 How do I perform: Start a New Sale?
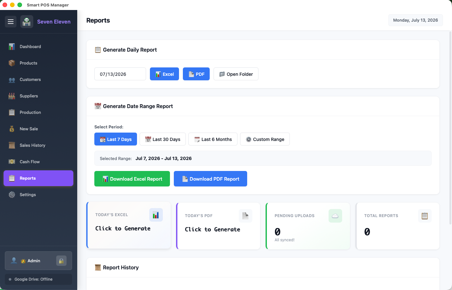pyautogui.click(x=38, y=129)
